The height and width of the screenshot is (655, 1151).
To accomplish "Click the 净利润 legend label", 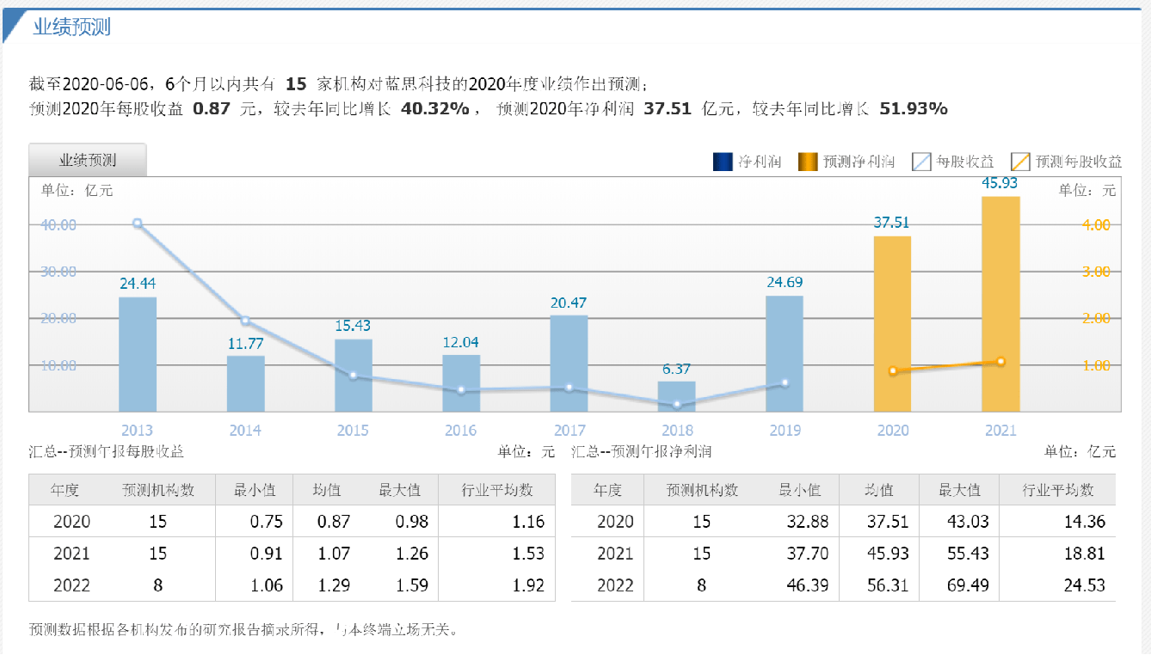I will point(760,162).
